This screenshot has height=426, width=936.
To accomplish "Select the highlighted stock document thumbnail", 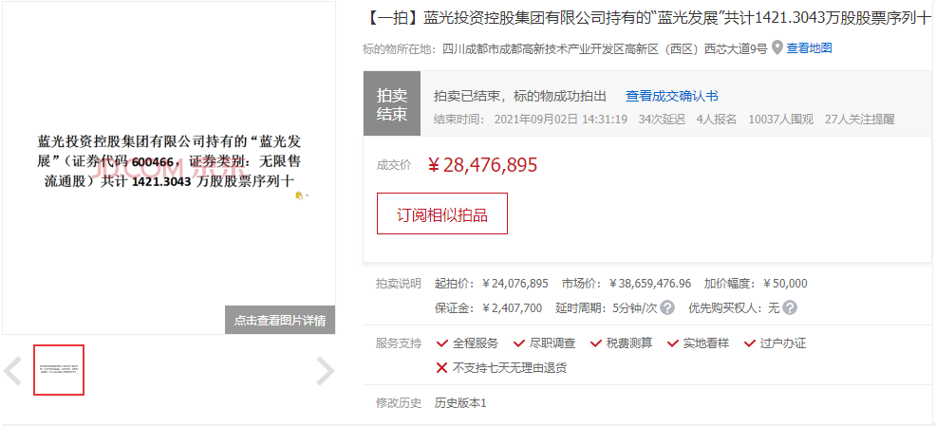I will (59, 370).
